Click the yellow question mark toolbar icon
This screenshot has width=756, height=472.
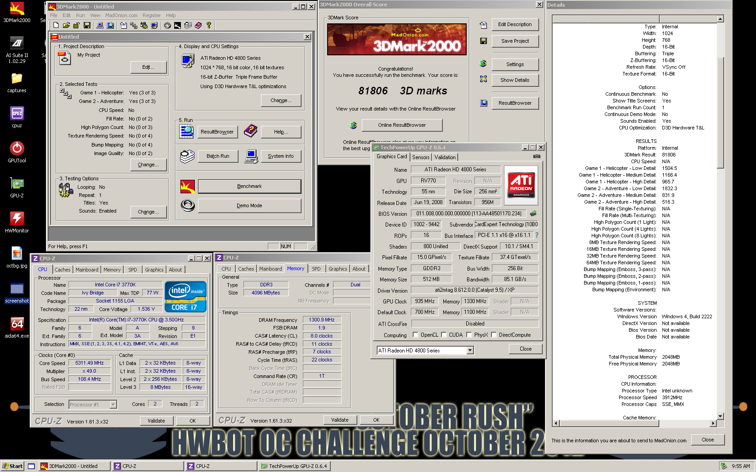coord(209,26)
